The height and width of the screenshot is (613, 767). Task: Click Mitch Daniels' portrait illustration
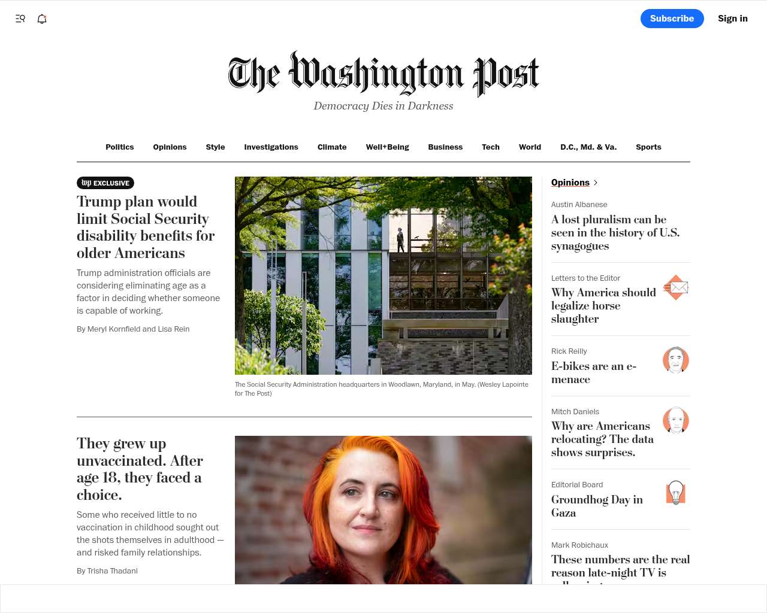click(x=676, y=421)
